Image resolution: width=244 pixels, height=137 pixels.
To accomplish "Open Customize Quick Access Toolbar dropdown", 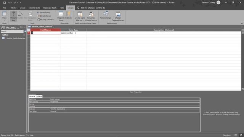I will [20, 3].
